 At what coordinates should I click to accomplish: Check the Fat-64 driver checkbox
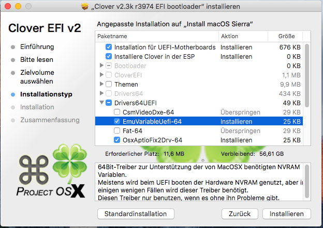click(117, 131)
